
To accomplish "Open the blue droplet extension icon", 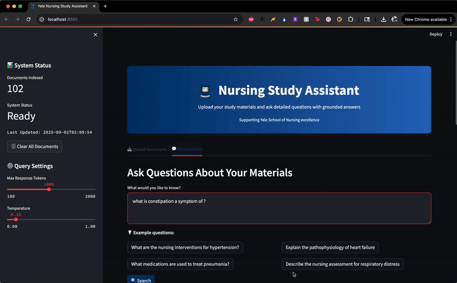I will point(284,19).
